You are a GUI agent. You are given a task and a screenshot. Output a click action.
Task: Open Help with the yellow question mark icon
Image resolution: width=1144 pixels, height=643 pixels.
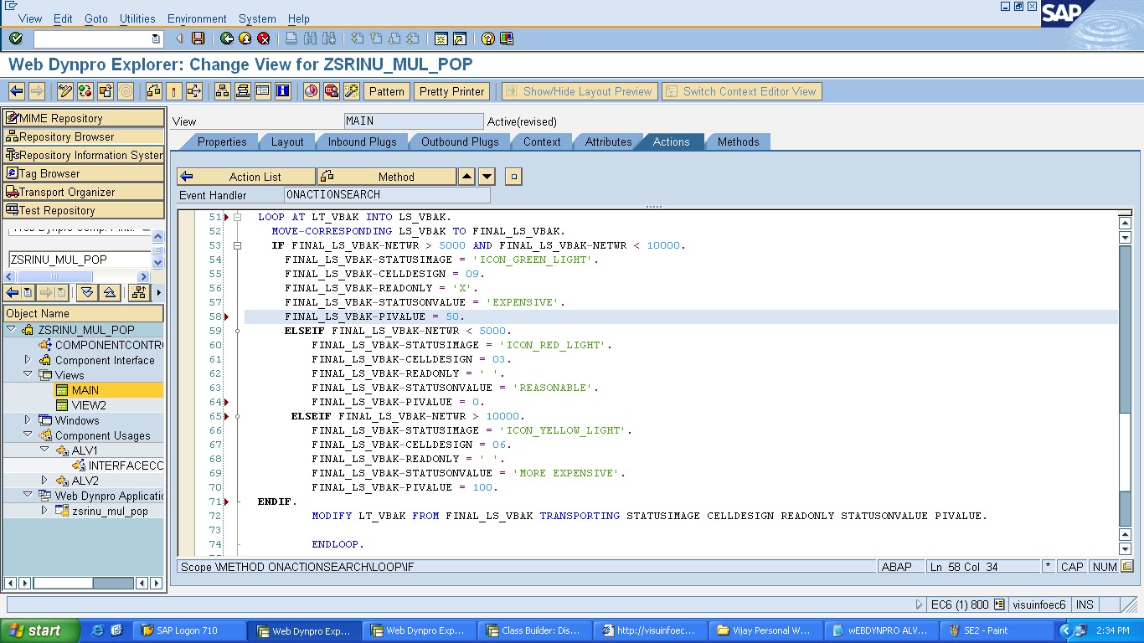click(x=488, y=39)
